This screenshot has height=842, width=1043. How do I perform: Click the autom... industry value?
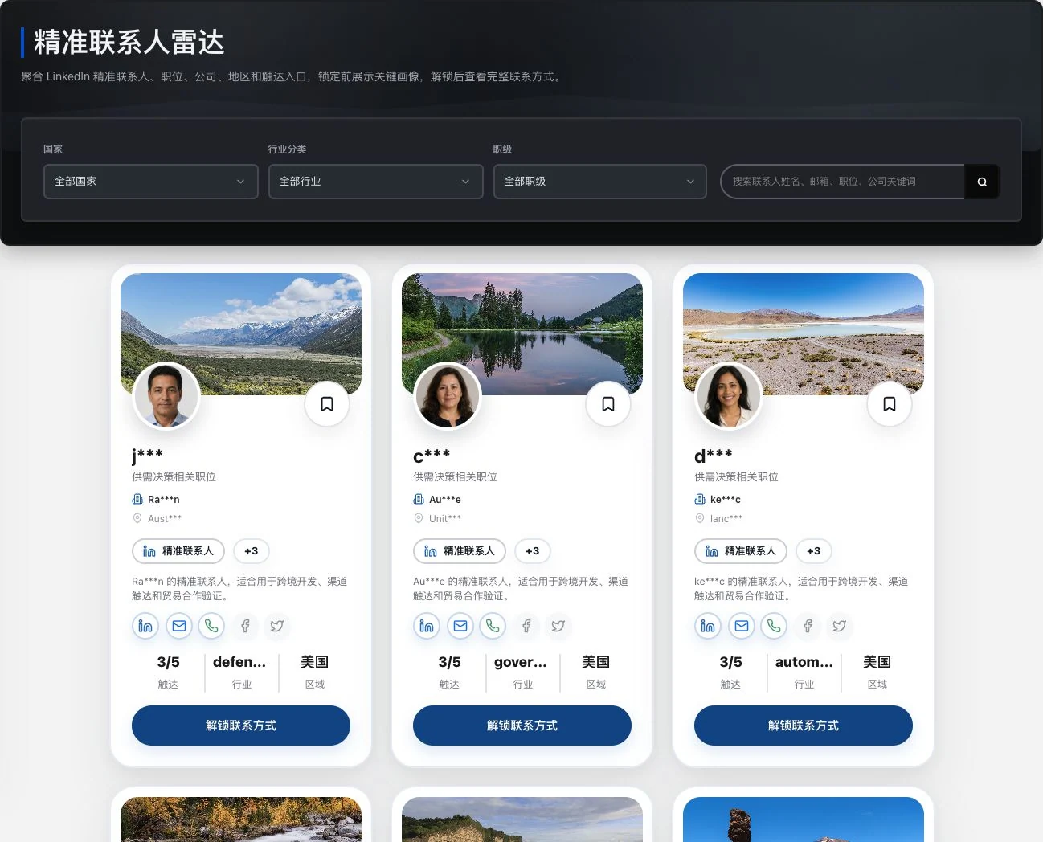click(804, 662)
